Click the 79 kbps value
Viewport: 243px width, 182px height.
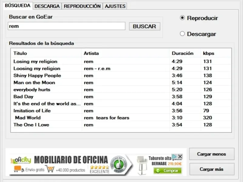click(206, 111)
